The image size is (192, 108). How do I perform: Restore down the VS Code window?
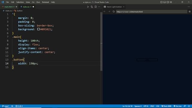[182, 2]
